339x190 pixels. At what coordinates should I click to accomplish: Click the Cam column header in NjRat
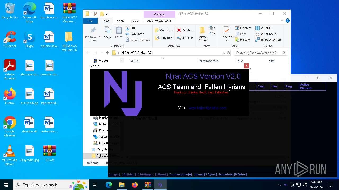tap(263, 86)
